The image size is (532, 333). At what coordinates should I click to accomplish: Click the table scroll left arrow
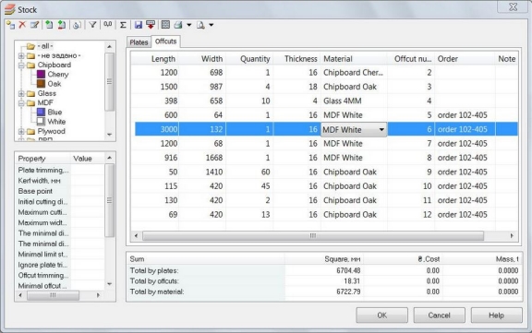(136, 235)
